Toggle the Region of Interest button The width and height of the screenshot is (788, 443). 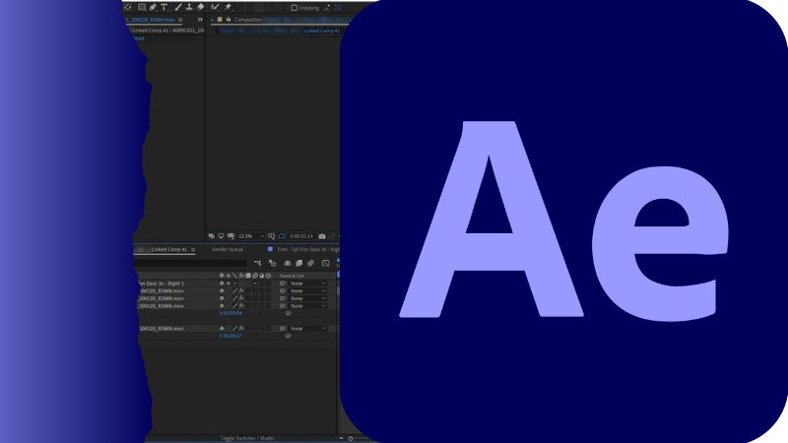click(x=282, y=236)
